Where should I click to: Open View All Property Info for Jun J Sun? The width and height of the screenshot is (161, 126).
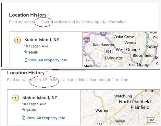point(46,118)
